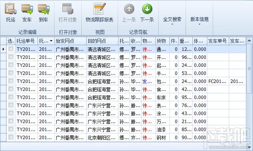This screenshot has width=253, height=151.
Task: Click weight cell 53... in 半... row
Action: pos(186,73)
